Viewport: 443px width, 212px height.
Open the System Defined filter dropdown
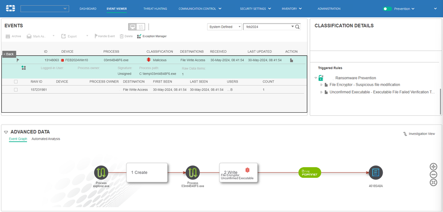(x=225, y=27)
